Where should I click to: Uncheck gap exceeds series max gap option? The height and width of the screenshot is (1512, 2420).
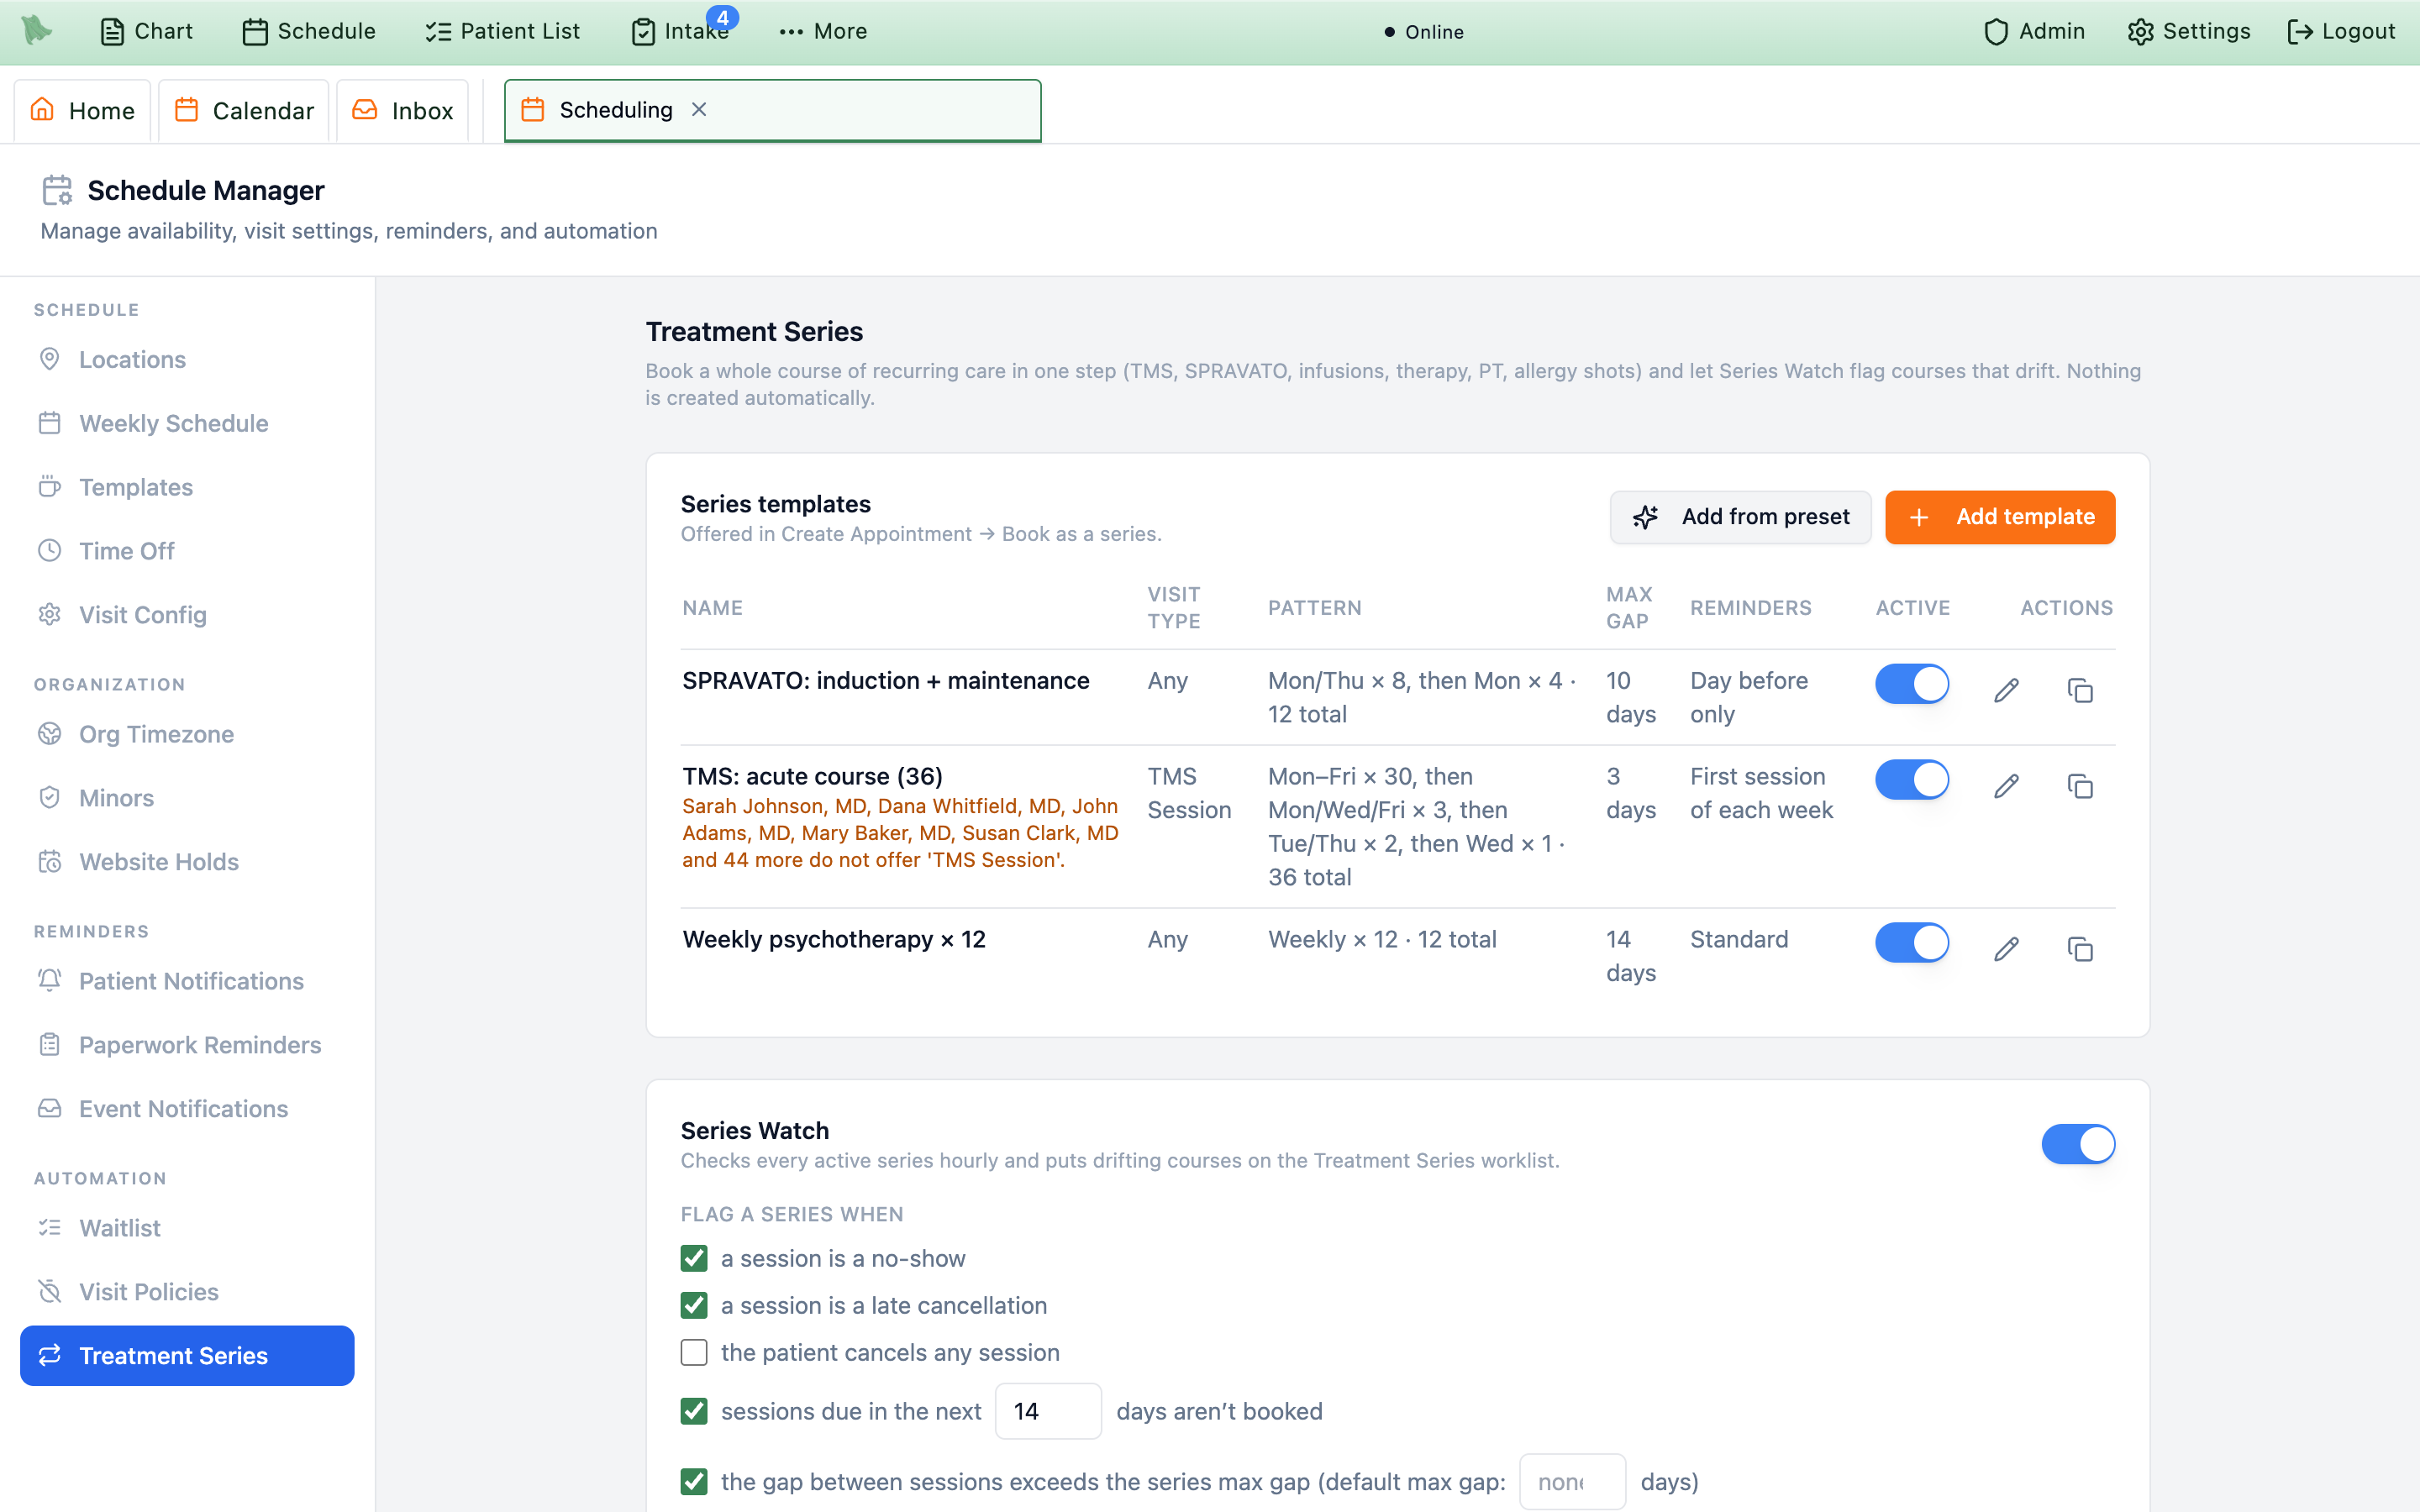694,1482
